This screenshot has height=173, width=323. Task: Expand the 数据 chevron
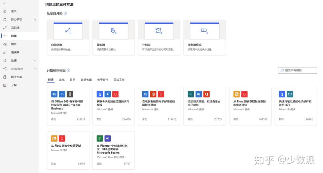(35, 60)
